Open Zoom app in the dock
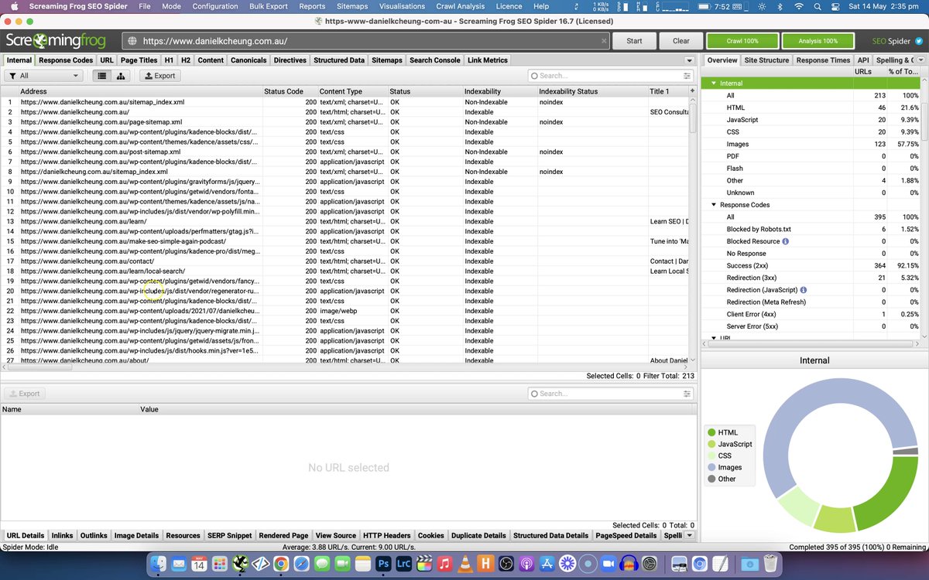929x580 pixels. click(x=608, y=564)
